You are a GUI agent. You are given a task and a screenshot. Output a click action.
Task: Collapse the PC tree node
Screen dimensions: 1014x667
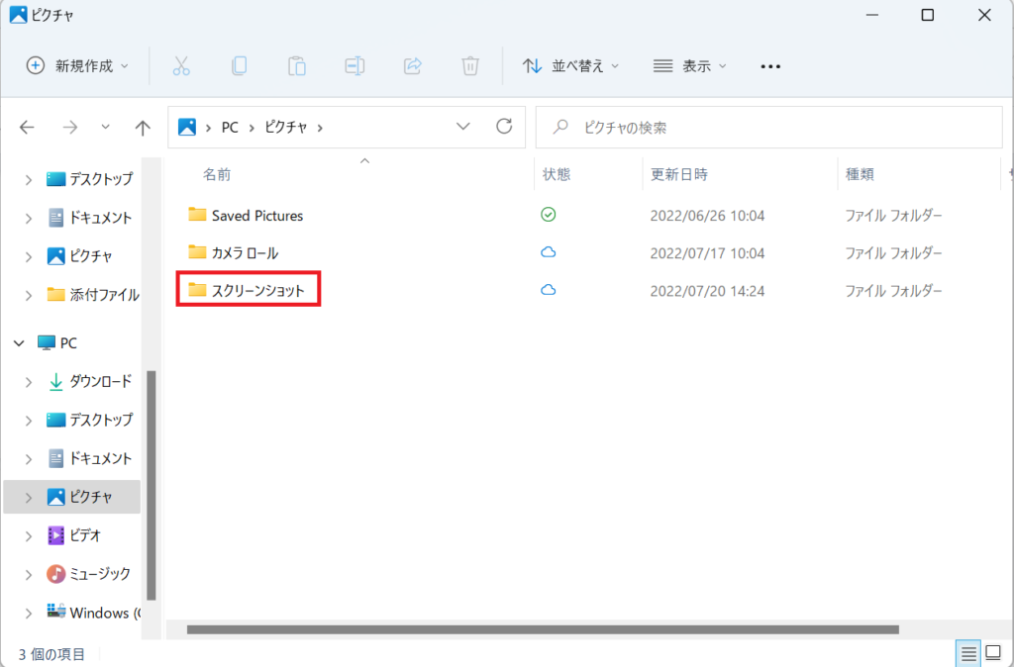point(18,343)
